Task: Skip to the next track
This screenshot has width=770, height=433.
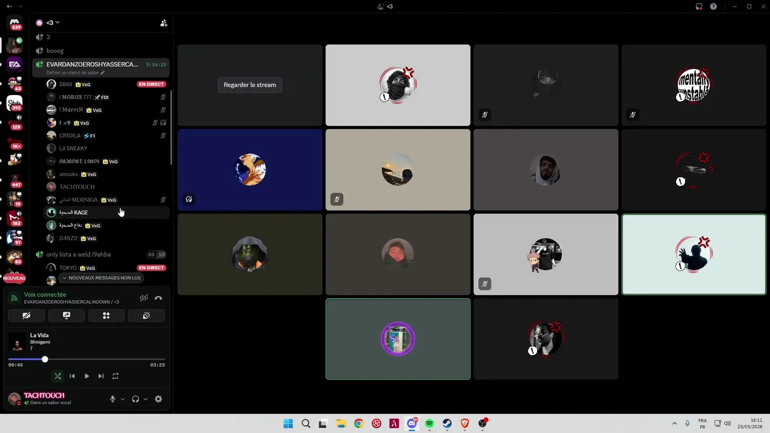Action: pos(101,376)
